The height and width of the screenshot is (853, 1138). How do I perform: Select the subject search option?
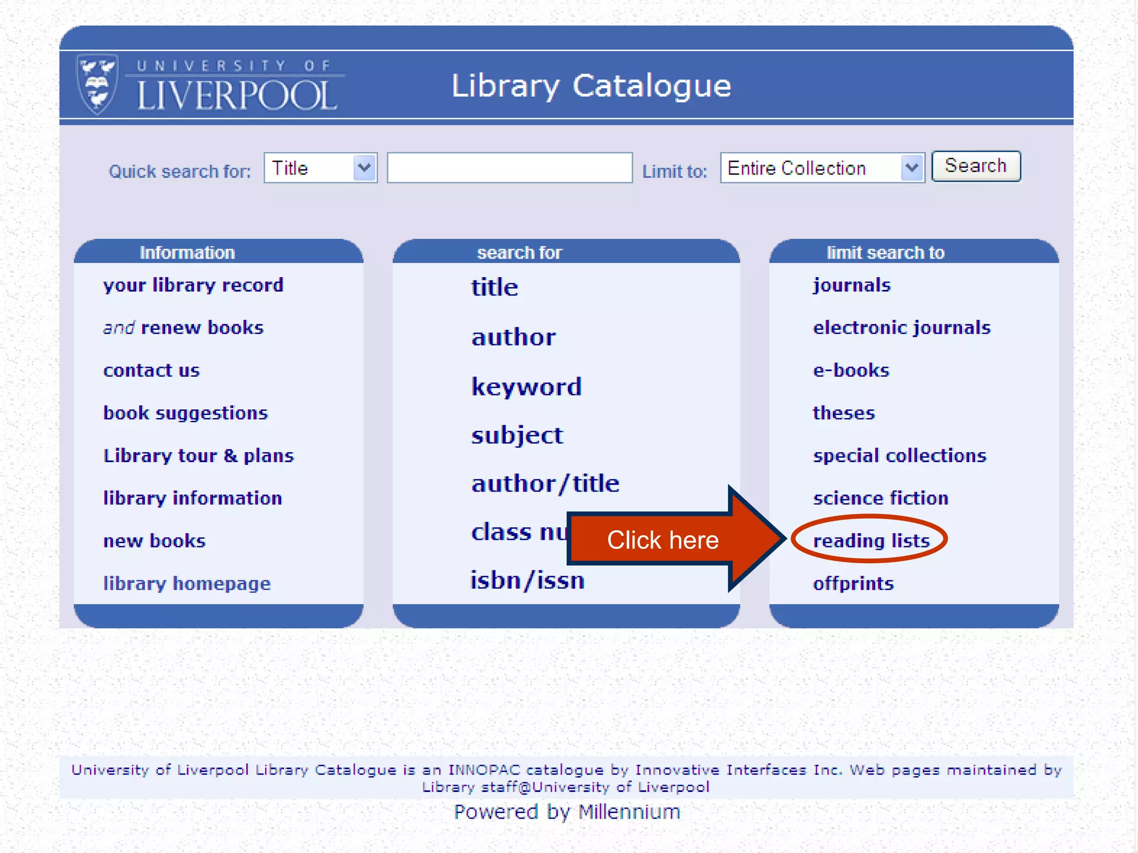click(517, 435)
